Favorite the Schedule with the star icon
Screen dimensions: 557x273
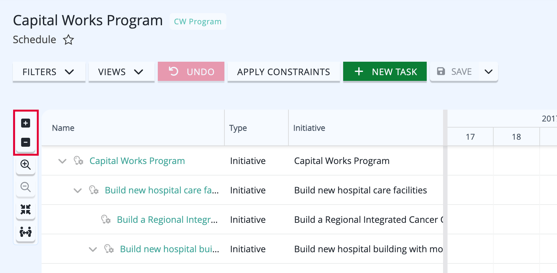[x=68, y=40]
